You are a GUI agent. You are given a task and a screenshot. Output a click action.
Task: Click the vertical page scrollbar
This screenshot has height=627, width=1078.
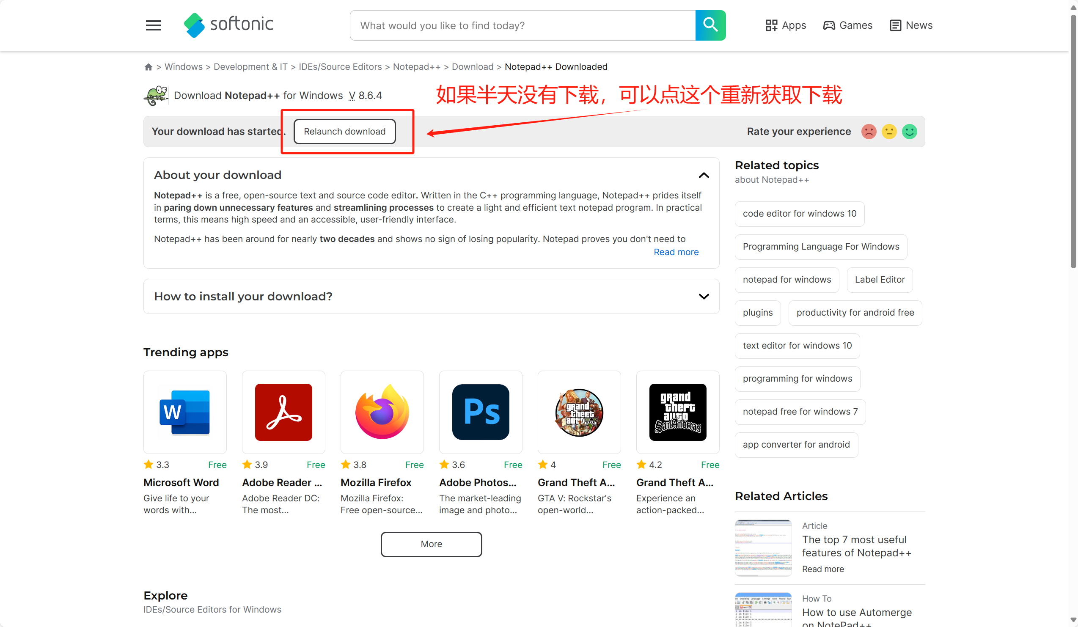tap(1073, 141)
